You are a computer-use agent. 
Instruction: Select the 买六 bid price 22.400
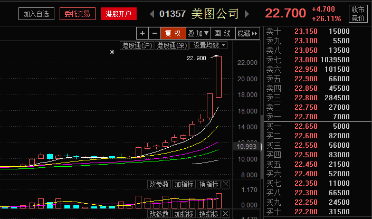tap(306, 174)
